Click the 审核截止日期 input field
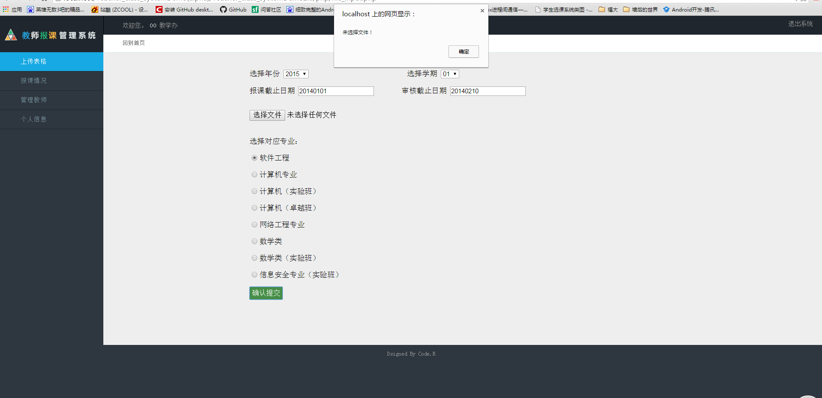The image size is (822, 398). (x=488, y=91)
